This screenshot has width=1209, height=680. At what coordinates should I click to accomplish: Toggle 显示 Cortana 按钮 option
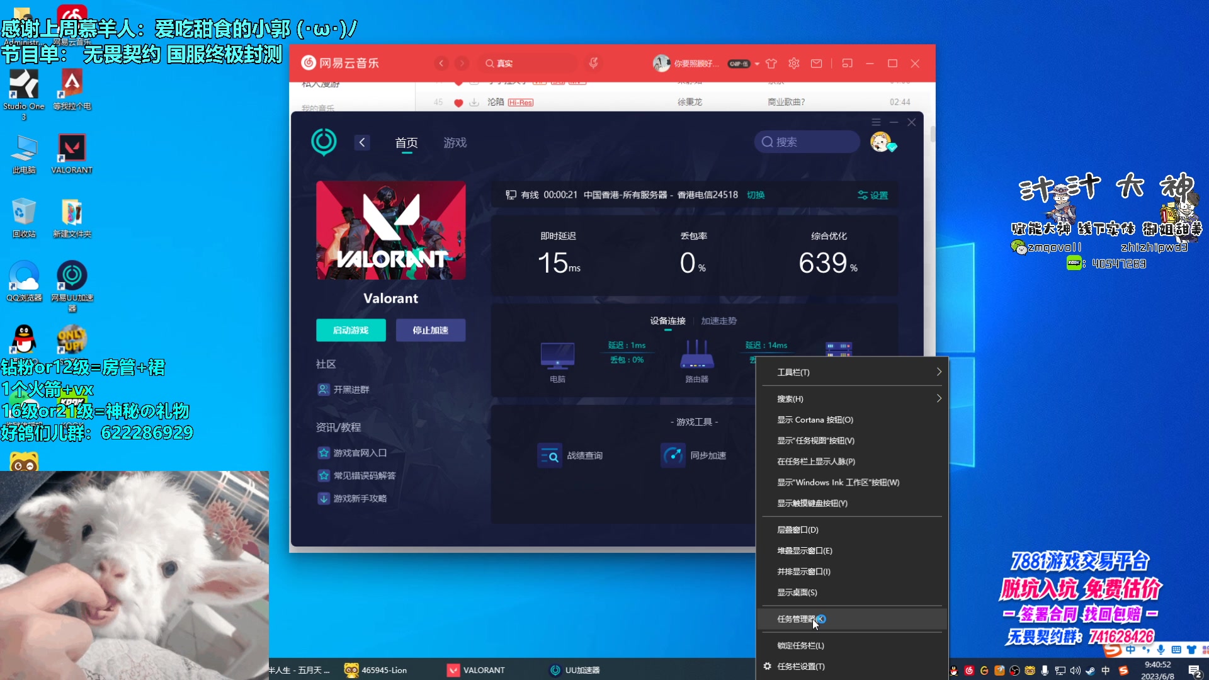point(852,420)
